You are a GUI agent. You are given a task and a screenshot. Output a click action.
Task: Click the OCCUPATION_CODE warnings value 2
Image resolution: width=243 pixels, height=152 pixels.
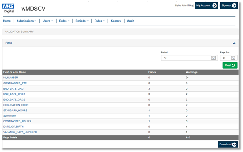click(186, 105)
